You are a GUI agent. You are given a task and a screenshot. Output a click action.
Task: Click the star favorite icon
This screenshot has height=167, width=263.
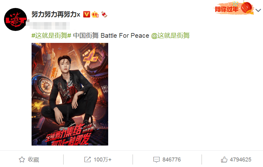(22, 159)
